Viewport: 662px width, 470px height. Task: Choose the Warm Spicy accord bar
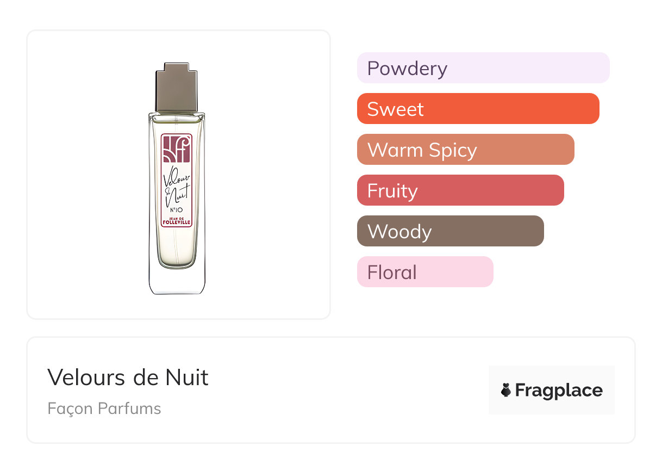pyautogui.click(x=465, y=150)
